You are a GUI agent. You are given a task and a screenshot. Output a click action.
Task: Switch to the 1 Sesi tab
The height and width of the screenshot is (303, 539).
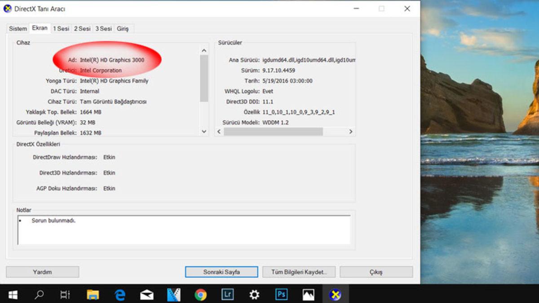pos(61,29)
